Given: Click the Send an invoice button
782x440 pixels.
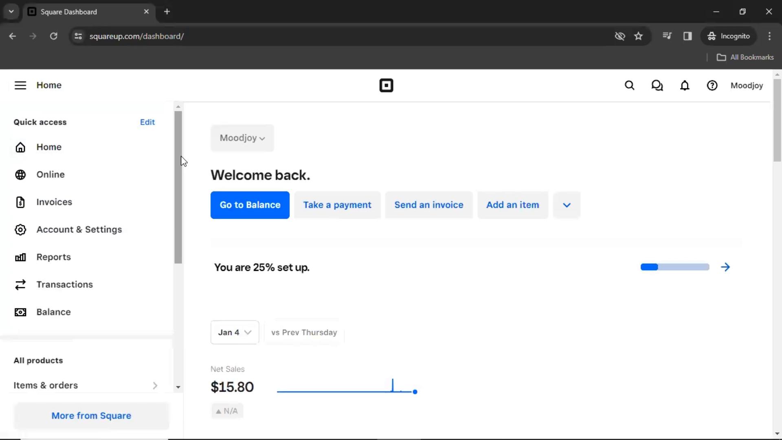Looking at the screenshot, I should click(x=428, y=205).
